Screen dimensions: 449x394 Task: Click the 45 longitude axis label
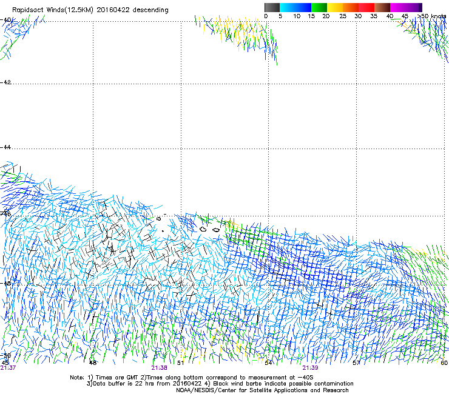tap(5, 363)
